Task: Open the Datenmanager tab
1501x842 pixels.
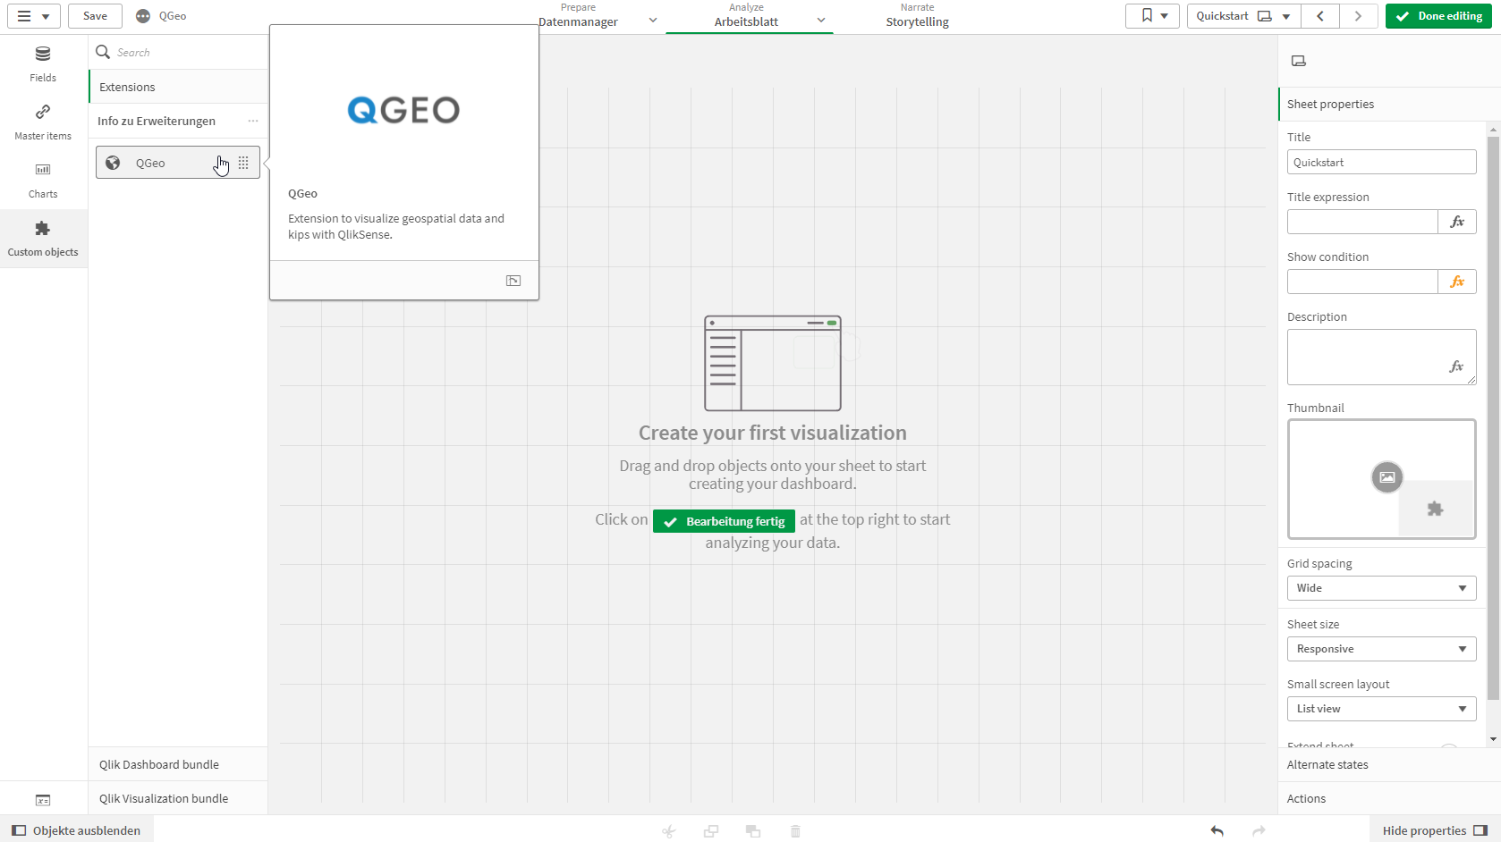Action: point(579,16)
